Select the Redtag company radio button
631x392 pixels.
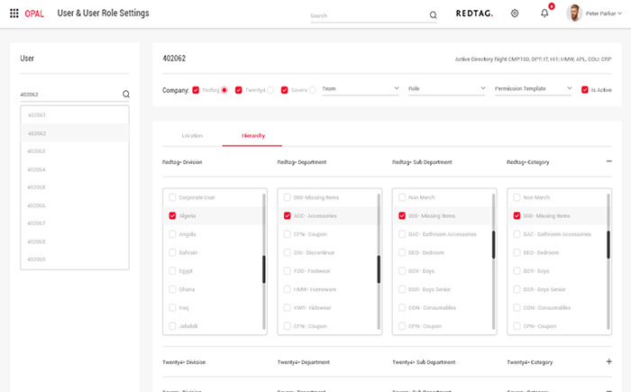[x=224, y=89]
